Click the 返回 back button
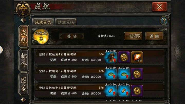Image resolution: width=185 pixels, height=104 pixels. [x=154, y=36]
